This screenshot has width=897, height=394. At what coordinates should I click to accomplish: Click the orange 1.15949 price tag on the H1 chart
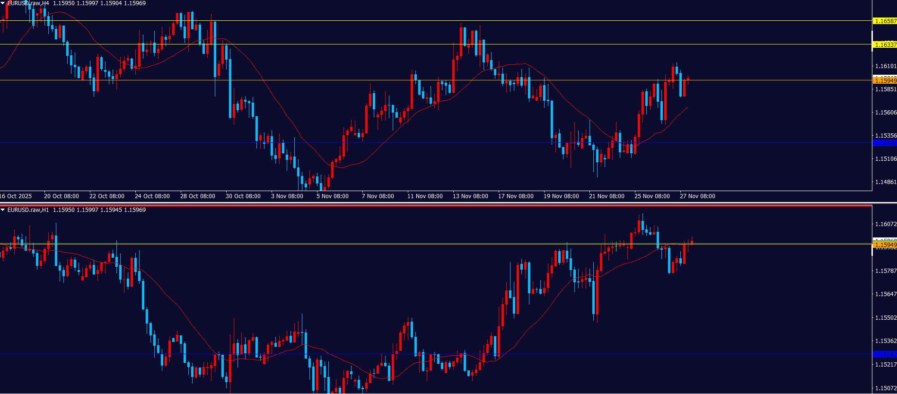[885, 245]
